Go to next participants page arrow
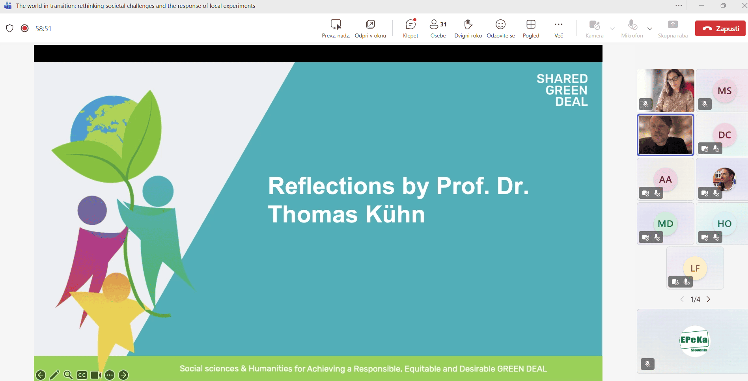The height and width of the screenshot is (381, 748). [709, 299]
